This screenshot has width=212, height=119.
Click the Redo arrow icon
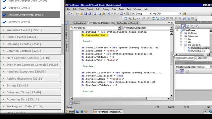115,14
